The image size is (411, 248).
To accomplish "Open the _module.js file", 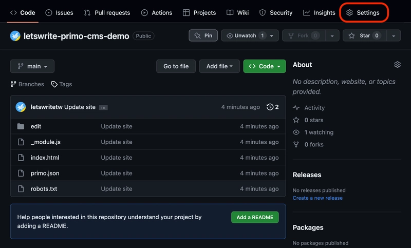I will (46, 142).
